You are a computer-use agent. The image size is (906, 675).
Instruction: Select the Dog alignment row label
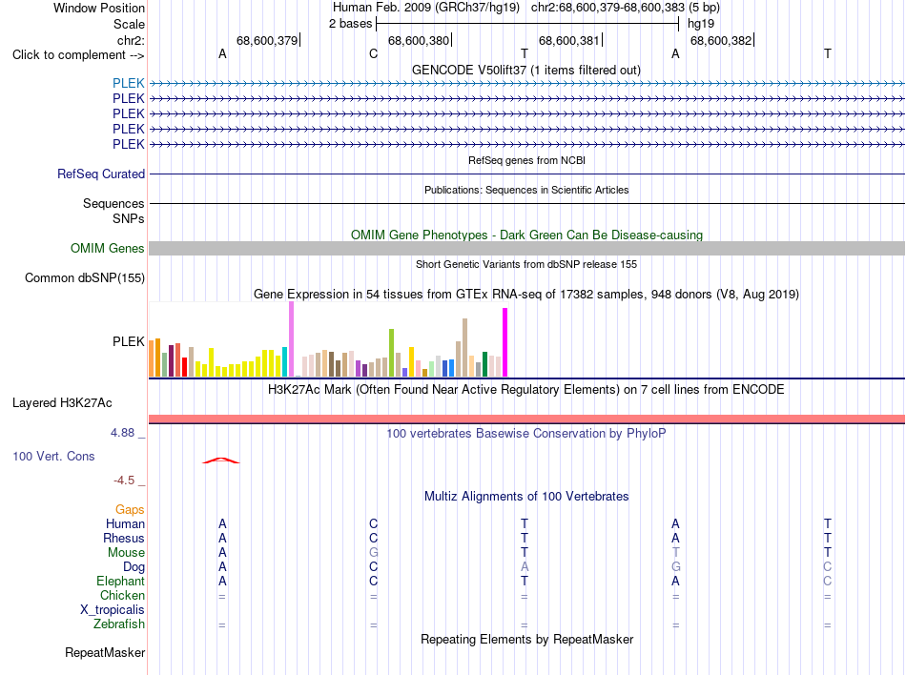pyautogui.click(x=134, y=567)
